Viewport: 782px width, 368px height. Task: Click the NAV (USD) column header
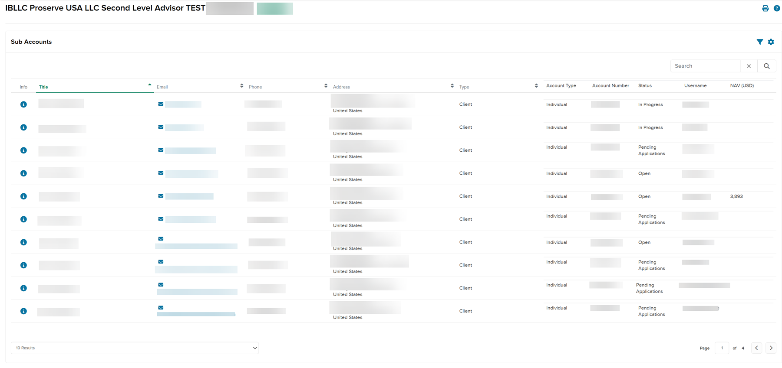point(742,85)
